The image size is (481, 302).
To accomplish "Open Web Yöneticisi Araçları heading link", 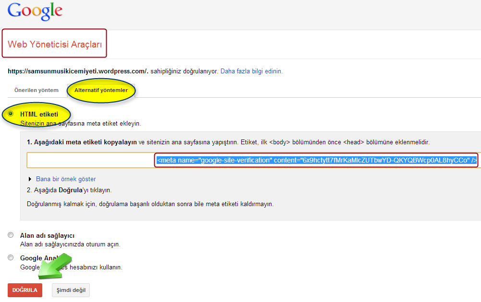I will [x=55, y=45].
